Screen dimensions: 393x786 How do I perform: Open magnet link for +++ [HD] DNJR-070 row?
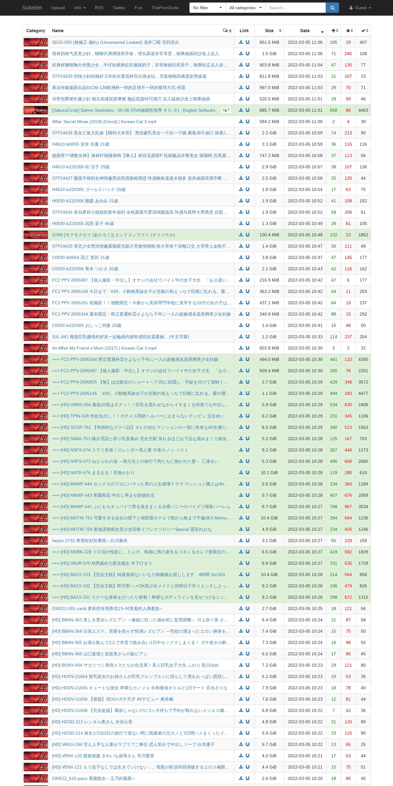(248, 563)
